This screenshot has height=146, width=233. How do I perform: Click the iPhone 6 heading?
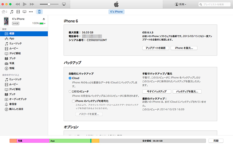pyautogui.click(x=71, y=21)
